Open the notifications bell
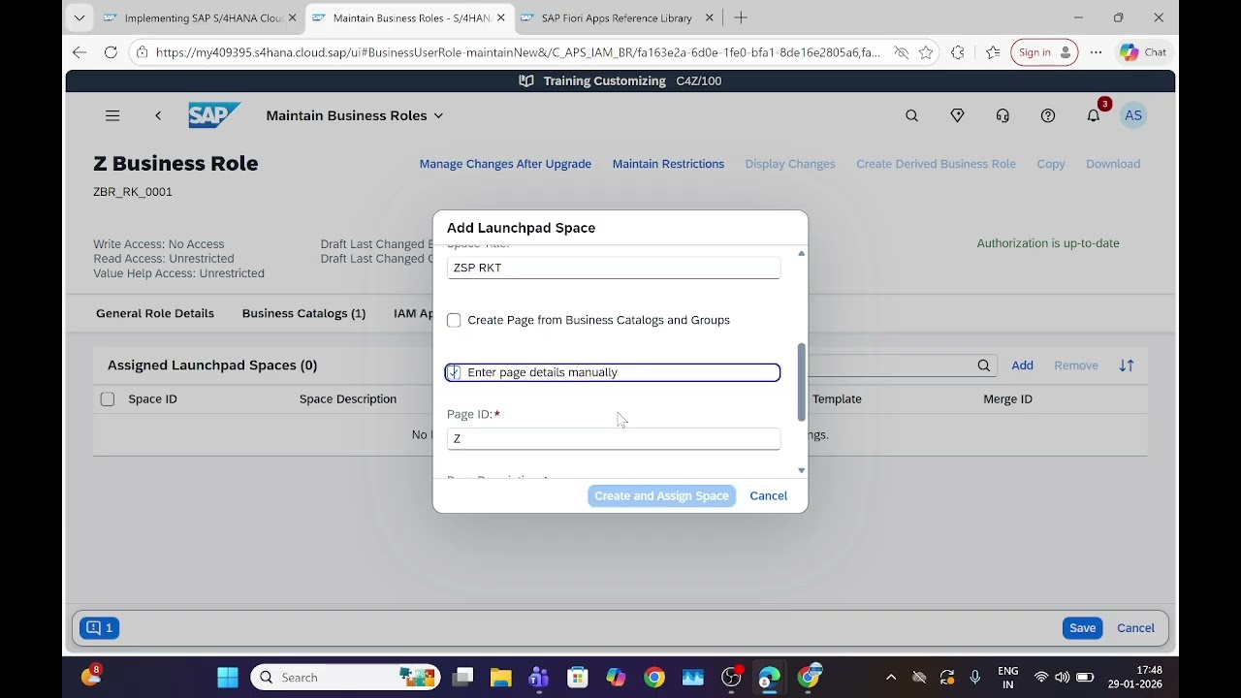The width and height of the screenshot is (1241, 698). [1094, 115]
